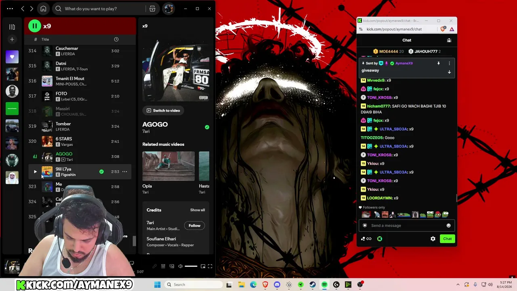The image size is (517, 291).
Task: Enter Spotify full screen mode
Action: coord(210,266)
